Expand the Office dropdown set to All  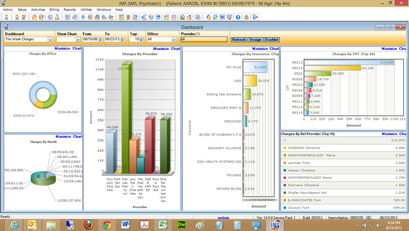[x=174, y=39]
